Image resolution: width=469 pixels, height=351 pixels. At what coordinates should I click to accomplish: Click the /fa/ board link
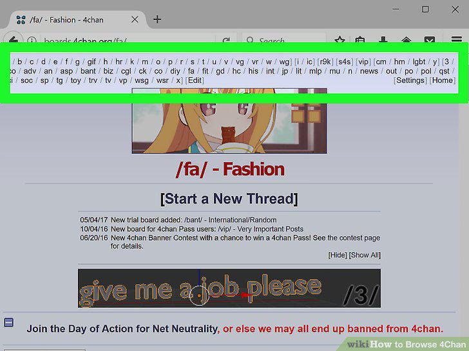[x=191, y=71]
